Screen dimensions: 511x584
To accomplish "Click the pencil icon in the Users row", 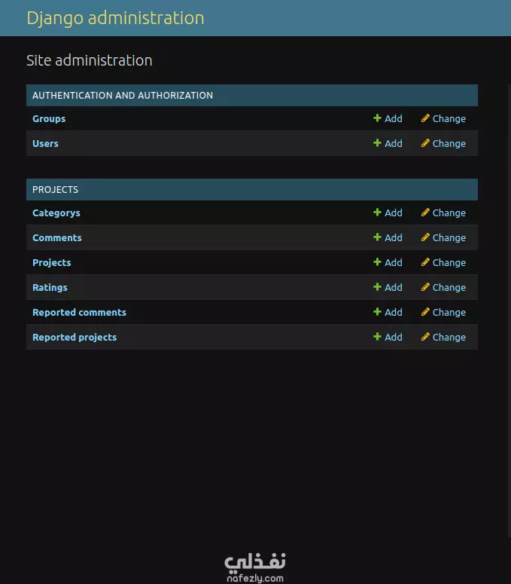I will 425,143.
